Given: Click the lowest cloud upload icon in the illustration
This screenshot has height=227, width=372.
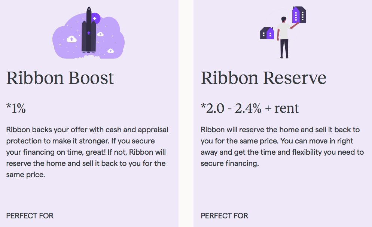Looking at the screenshot, I should point(111,51).
